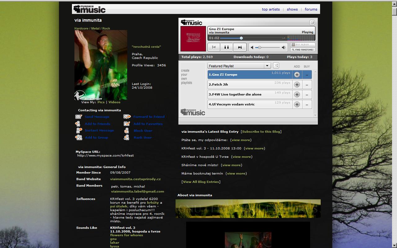Click the Send Message envelope icon
This screenshot has width=397, height=248.
click(79, 117)
